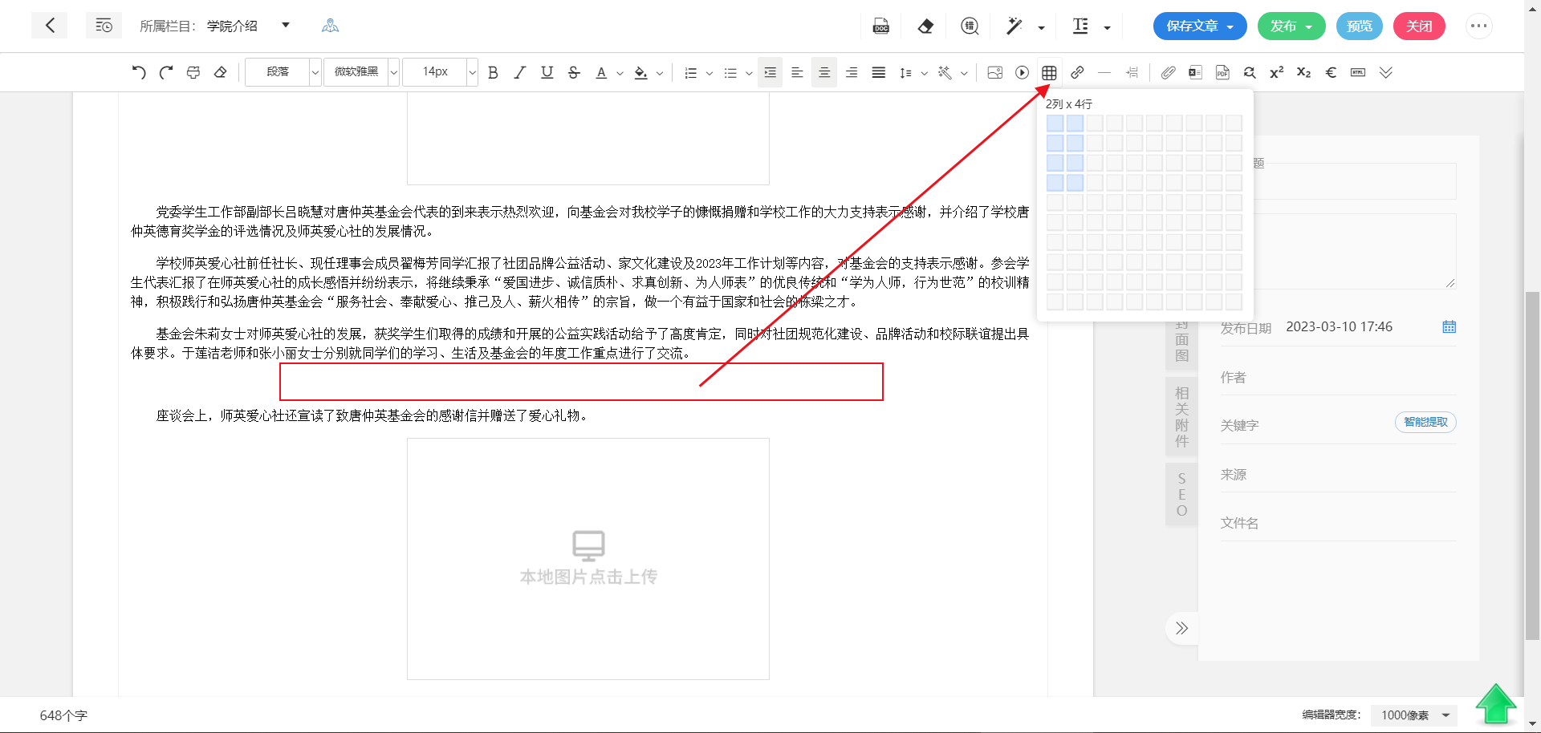Screen dimensions: 1541x733
Task: Toggle bold formatting
Action: (x=493, y=72)
